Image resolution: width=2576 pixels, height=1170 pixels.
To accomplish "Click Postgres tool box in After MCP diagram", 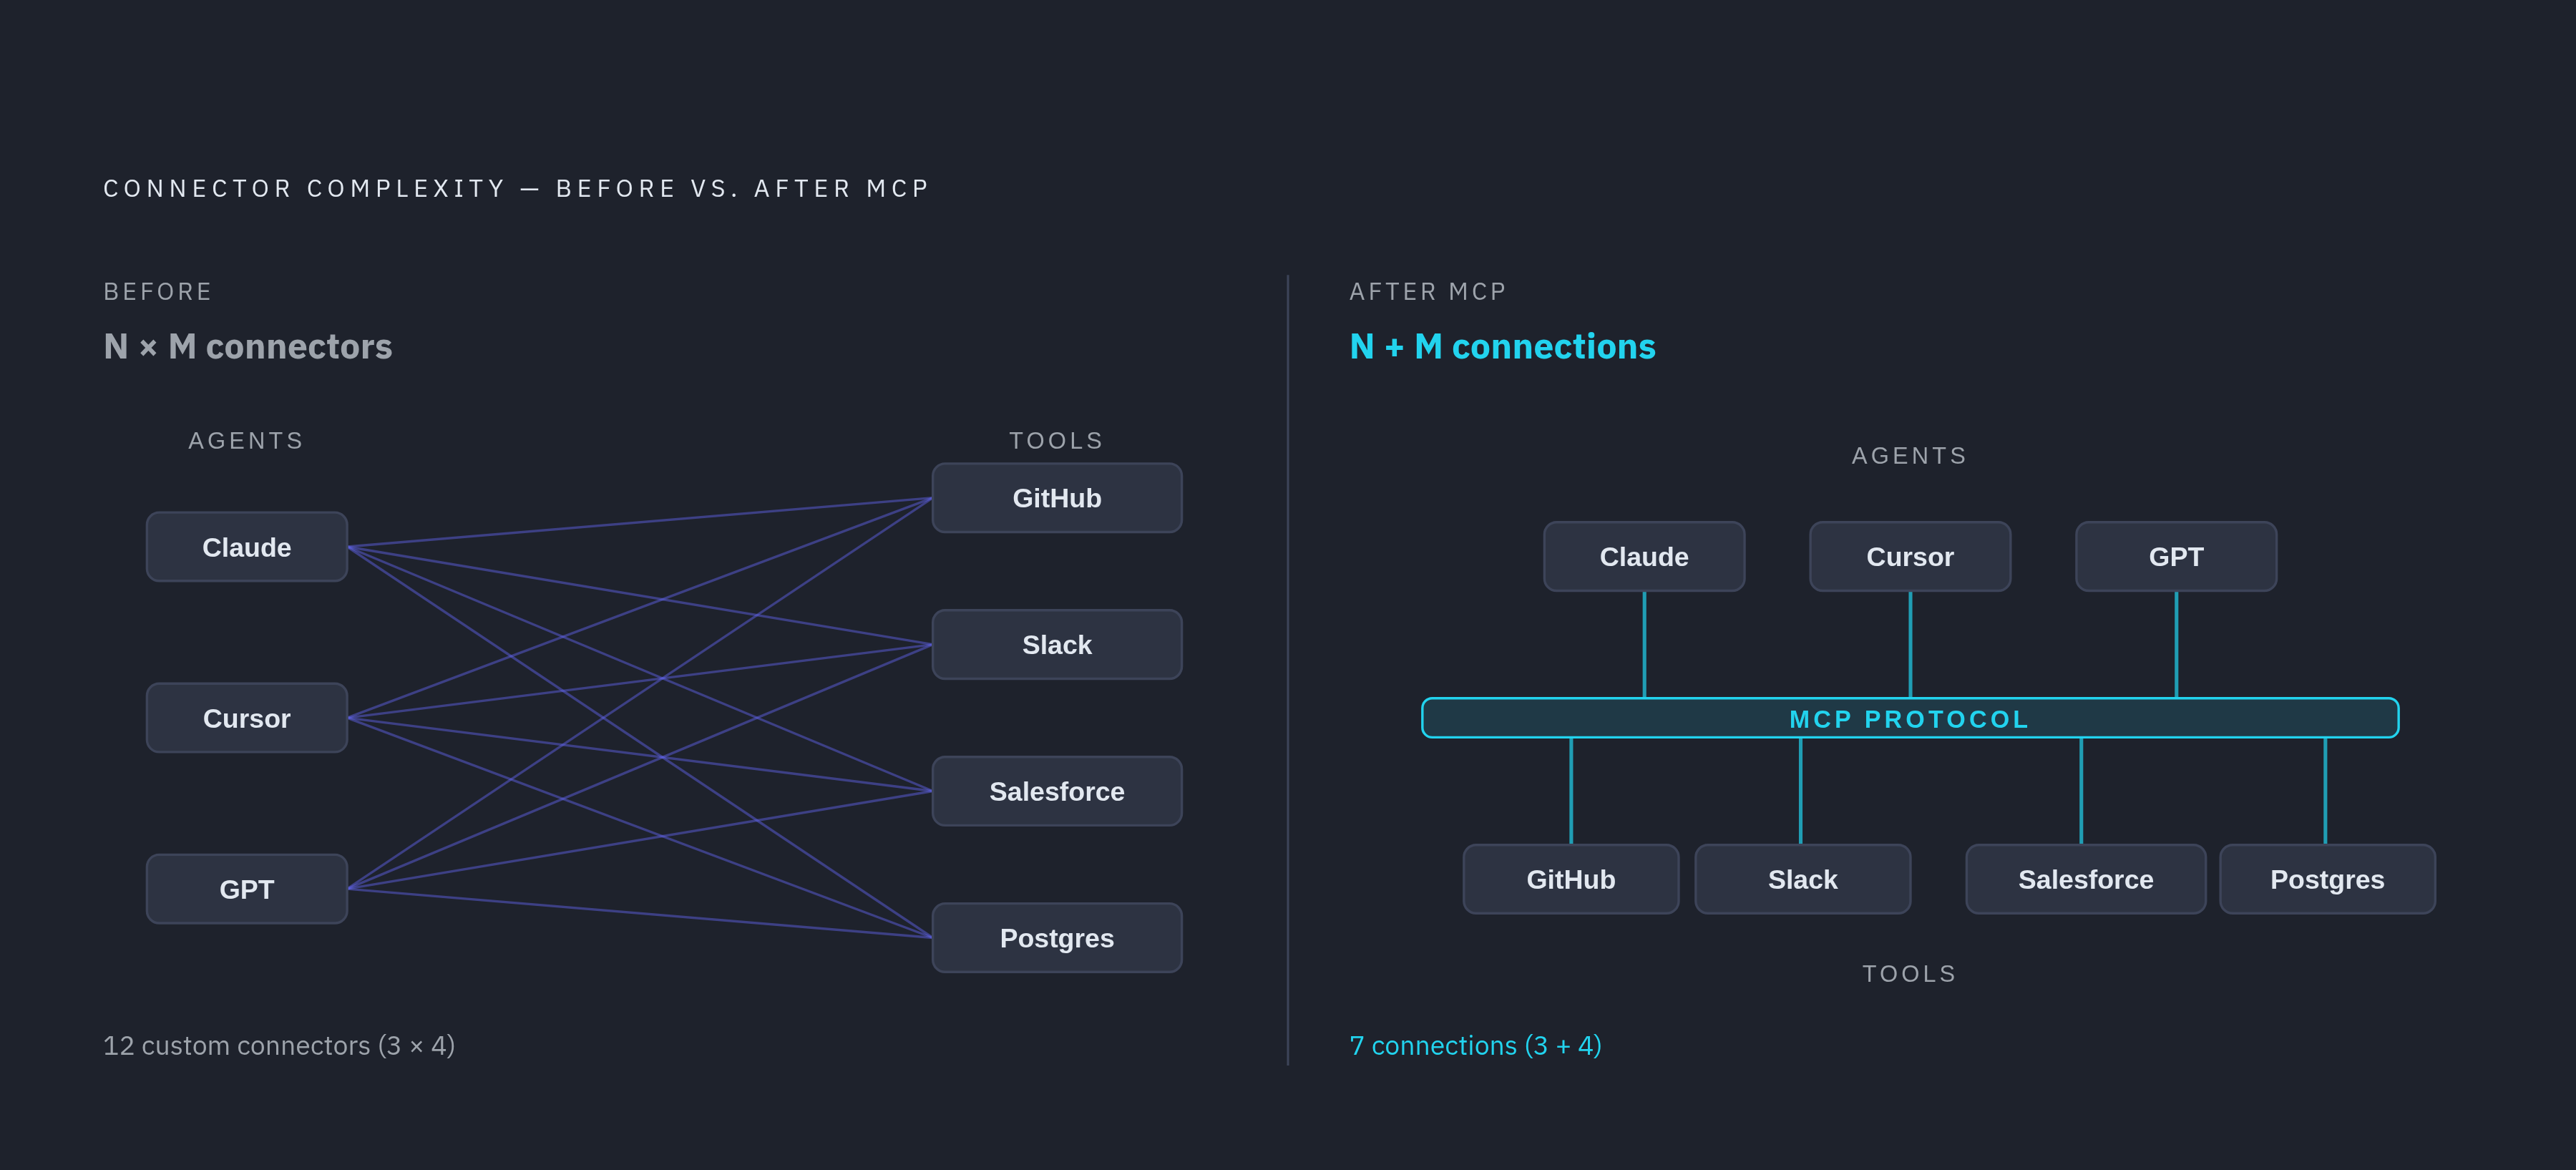I will click(2328, 879).
